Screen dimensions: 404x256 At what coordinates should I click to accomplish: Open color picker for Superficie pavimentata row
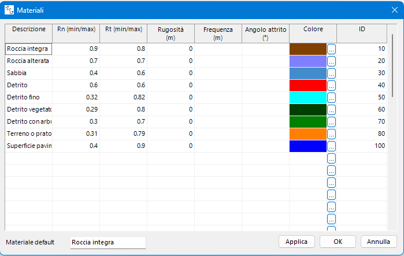331,146
